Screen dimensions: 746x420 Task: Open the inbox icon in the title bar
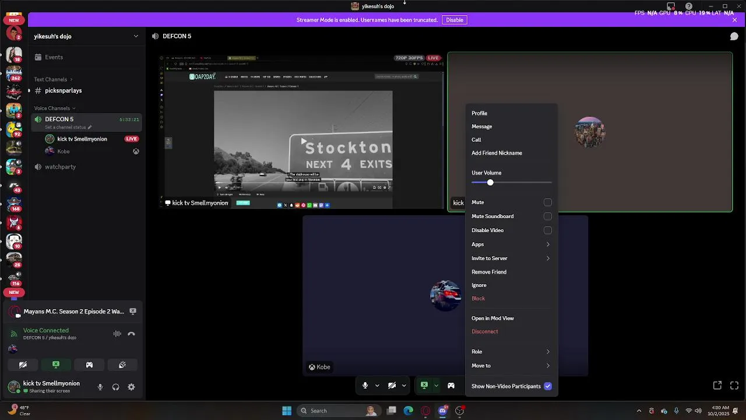(671, 6)
